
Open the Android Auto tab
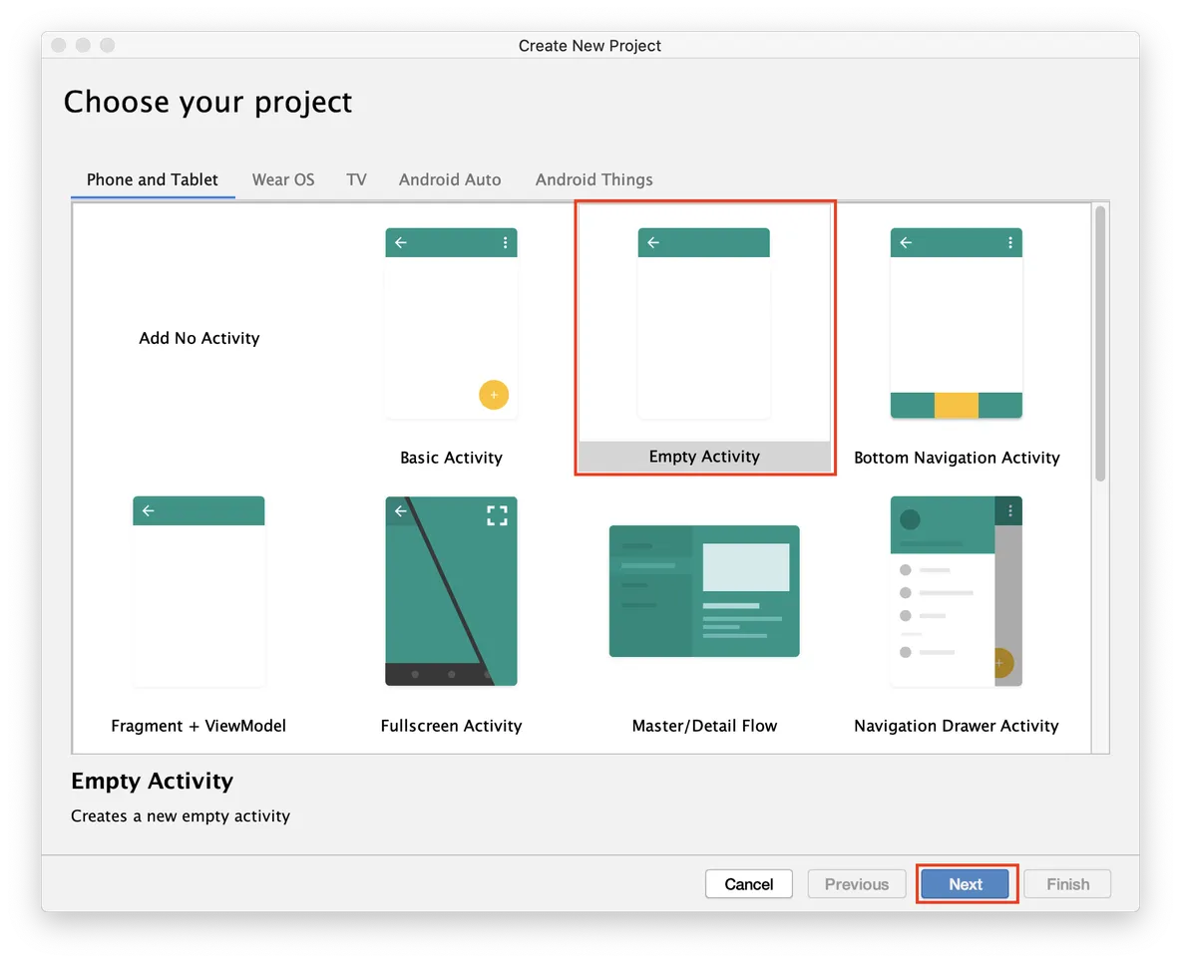coord(450,179)
